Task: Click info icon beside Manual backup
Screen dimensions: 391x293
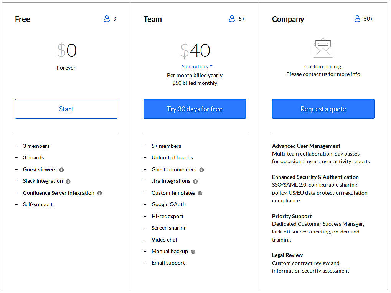Action: (193, 252)
